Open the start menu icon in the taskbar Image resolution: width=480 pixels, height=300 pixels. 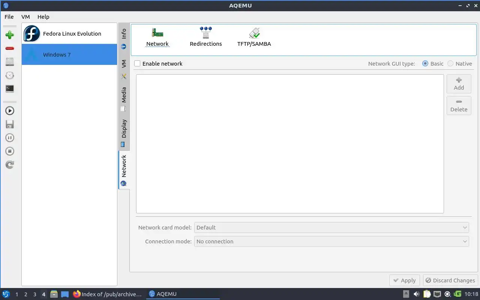[6, 294]
